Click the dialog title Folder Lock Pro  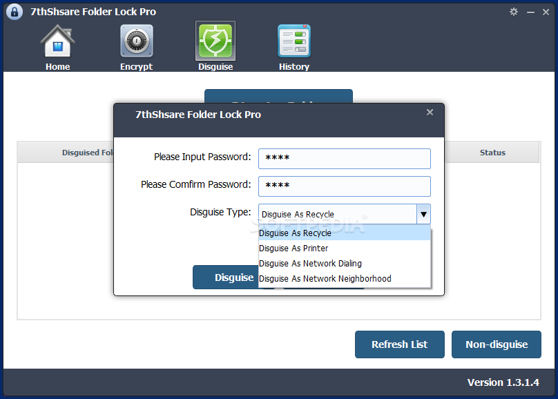point(198,115)
